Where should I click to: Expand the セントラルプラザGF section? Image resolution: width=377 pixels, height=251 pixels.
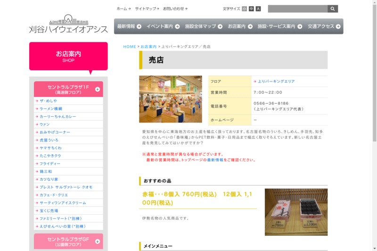[98, 242]
